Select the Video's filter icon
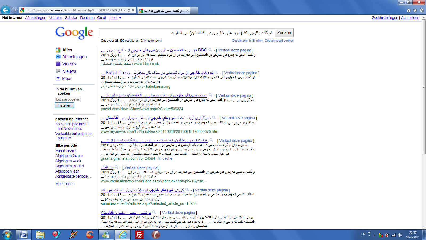Image resolution: width=426 pixels, height=240 pixels. (x=58, y=64)
